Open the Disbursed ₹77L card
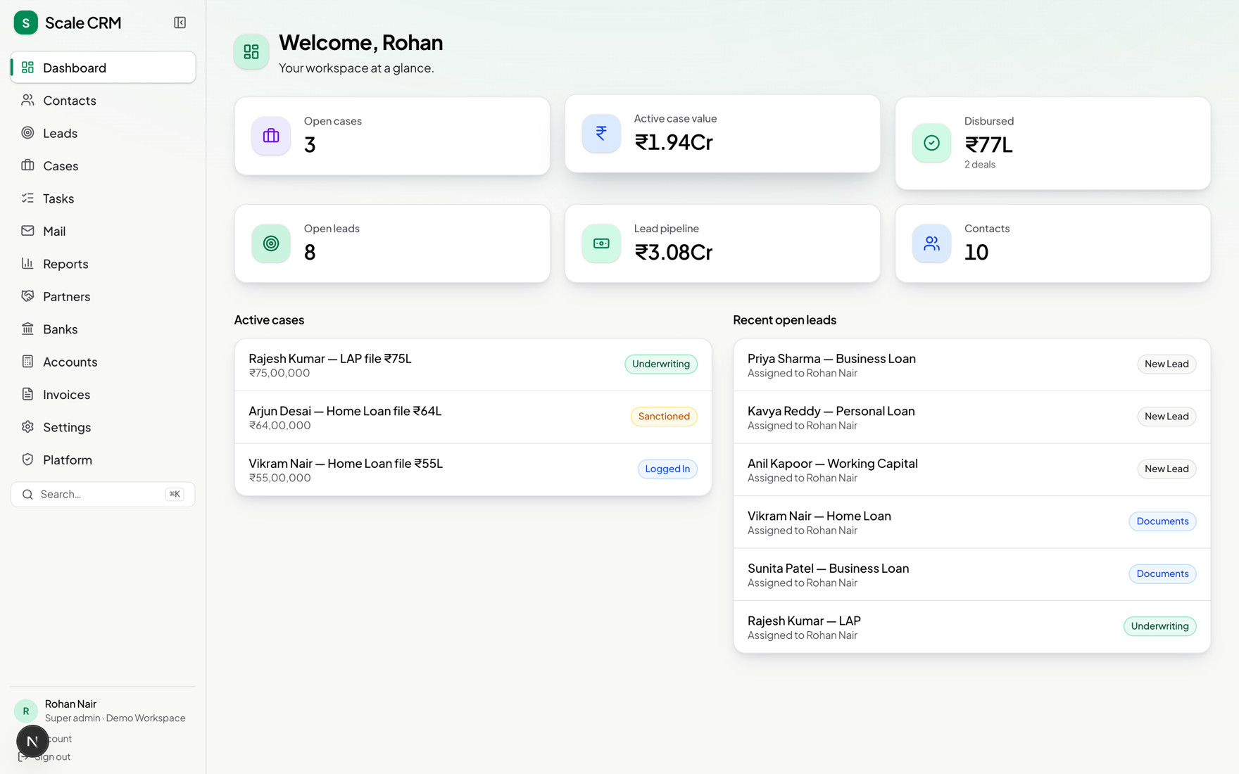1239x774 pixels. point(1052,143)
